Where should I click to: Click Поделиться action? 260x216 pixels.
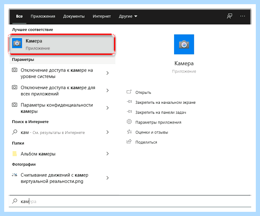click(x=146, y=142)
